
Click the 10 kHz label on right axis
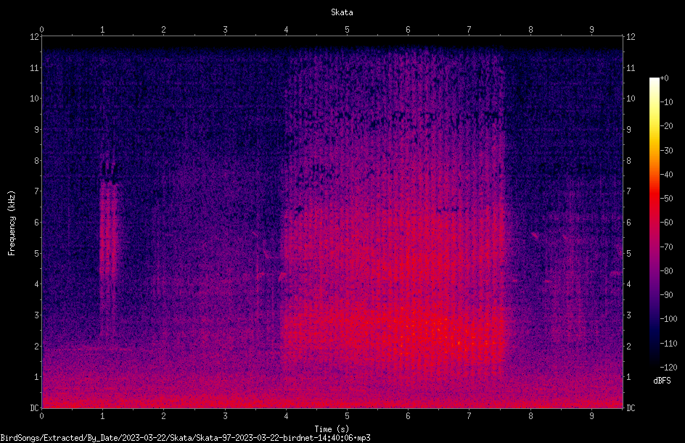pos(631,99)
